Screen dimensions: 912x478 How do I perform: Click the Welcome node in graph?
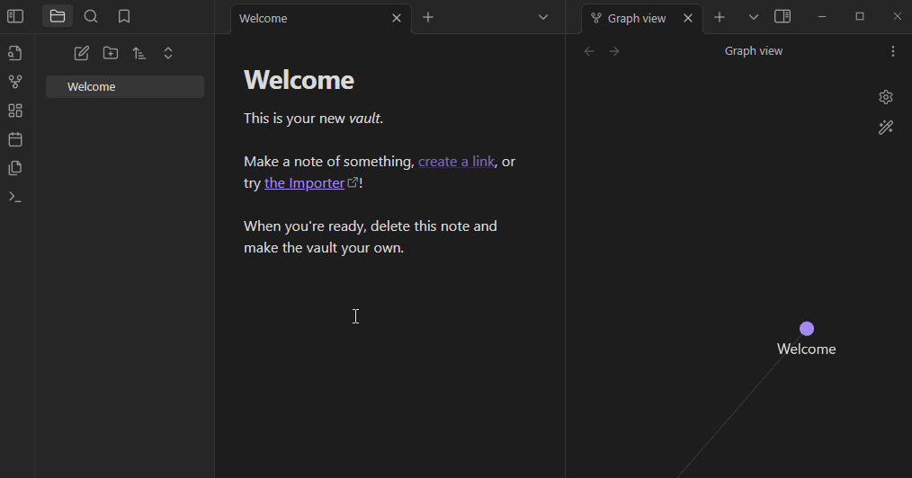(807, 329)
